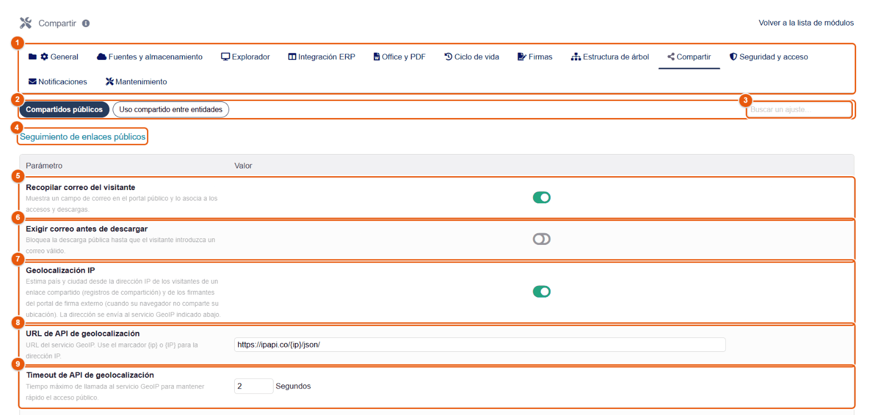Click the info icon beside Compartir title
Image resolution: width=870 pixels, height=415 pixels.
86,23
